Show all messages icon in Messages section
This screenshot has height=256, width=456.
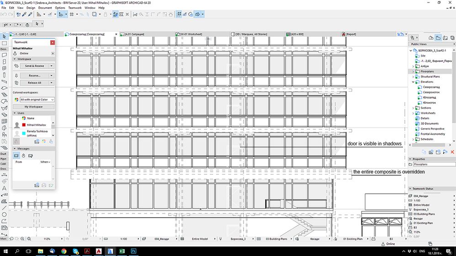click(16, 156)
